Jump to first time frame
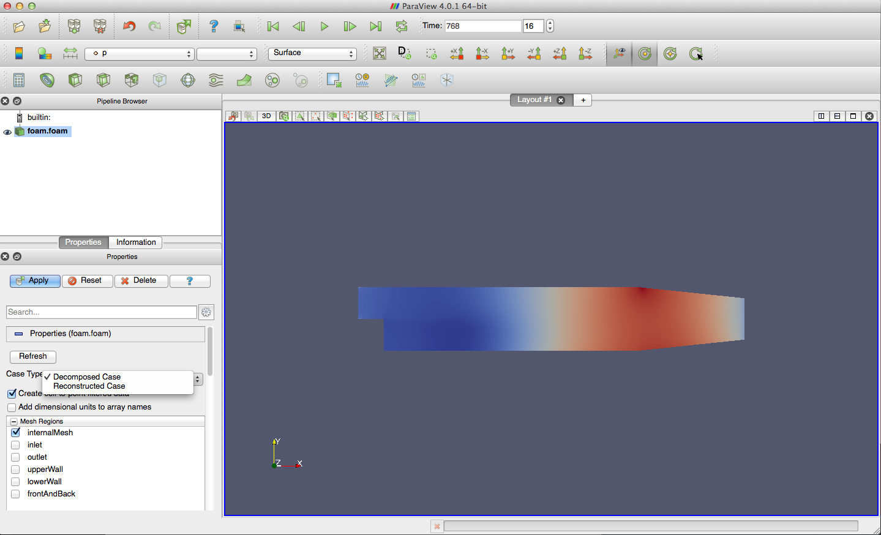This screenshot has width=881, height=535. pyautogui.click(x=273, y=26)
